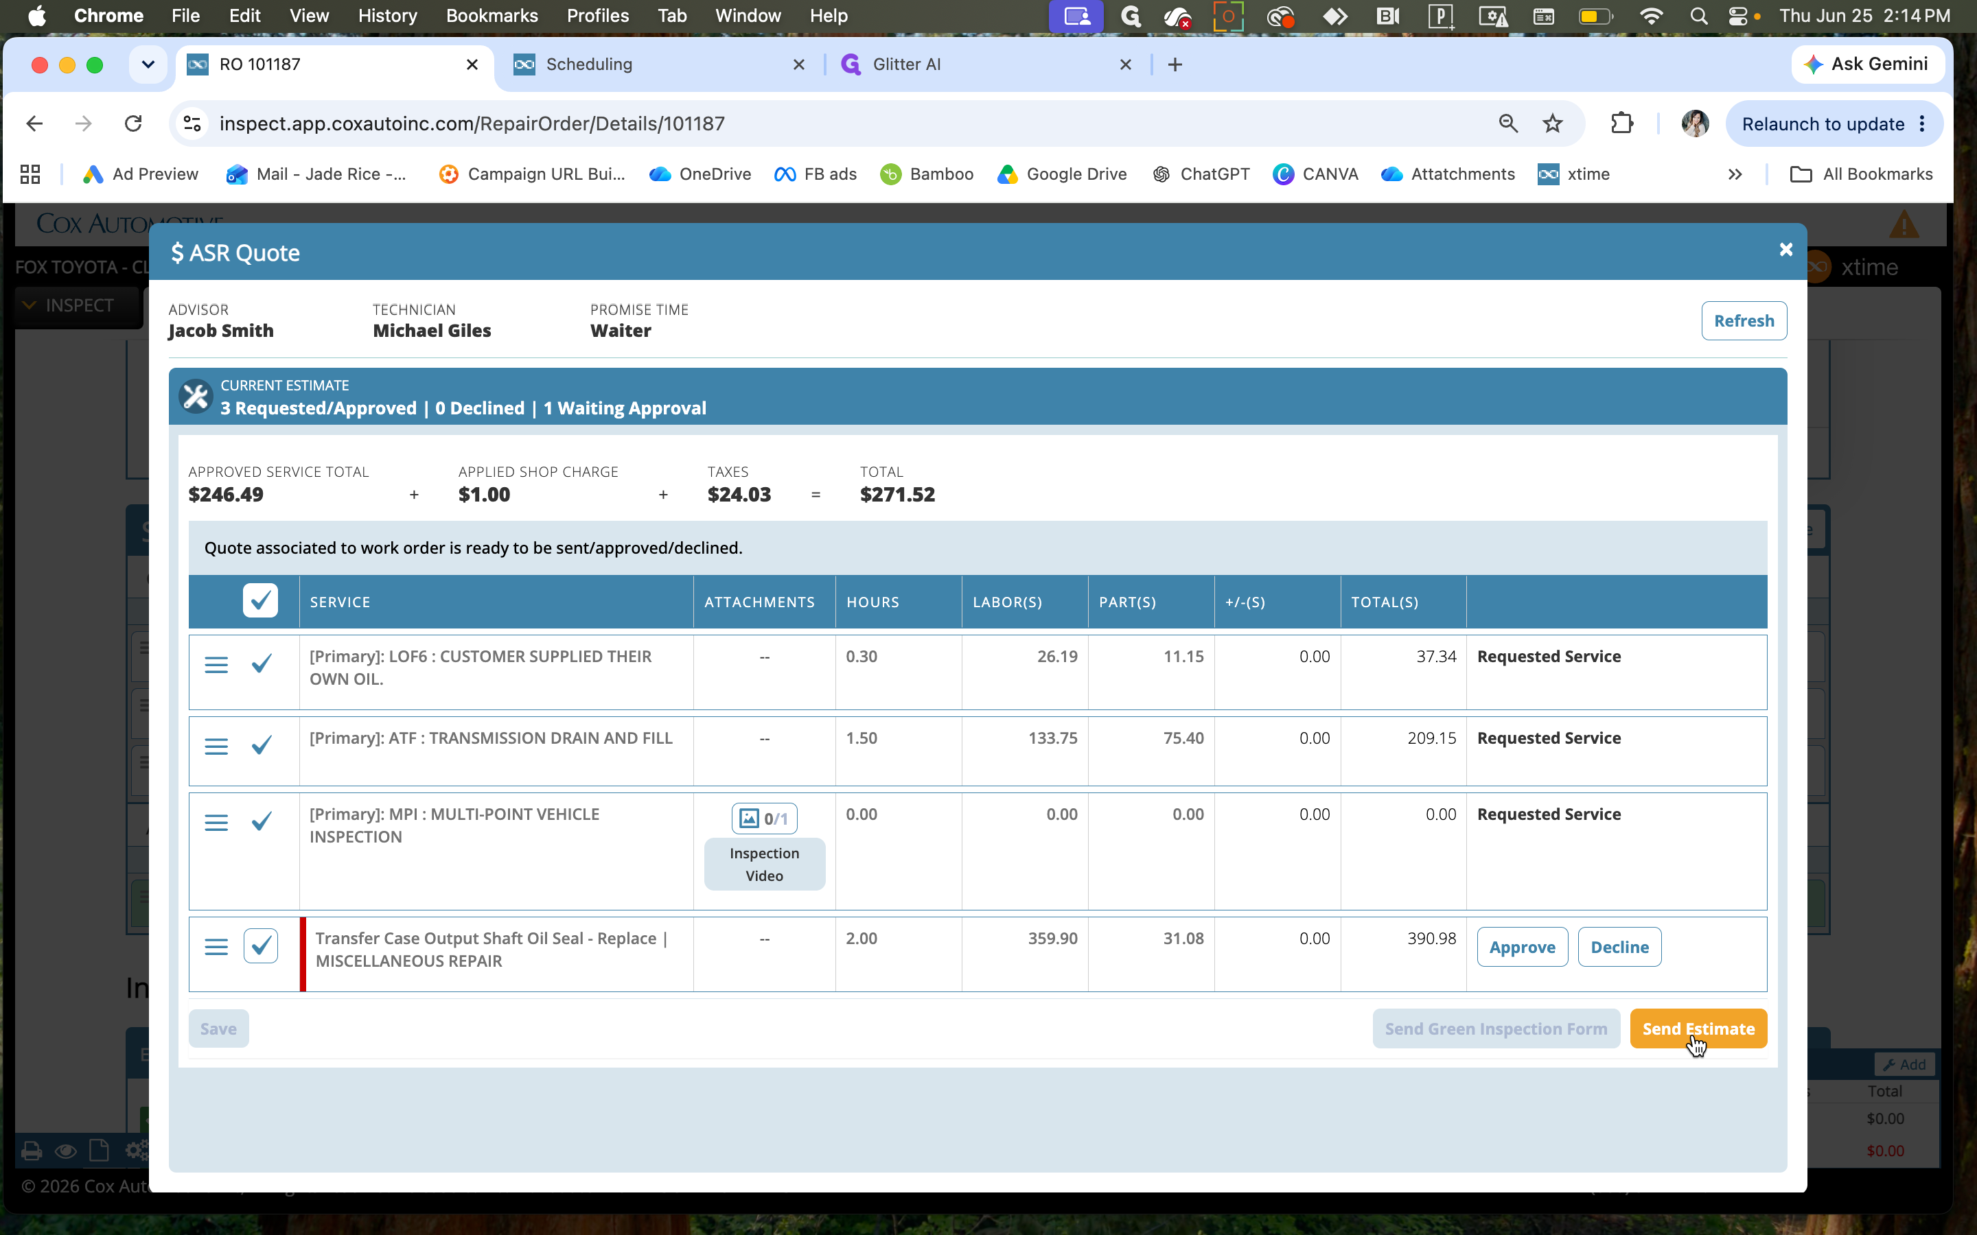Close the Scheduling tab
The image size is (1977, 1235).
(799, 64)
